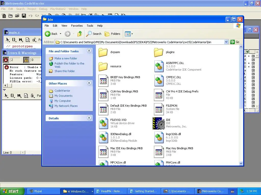Select the resource folder icon

point(103,66)
